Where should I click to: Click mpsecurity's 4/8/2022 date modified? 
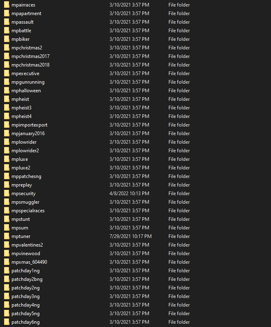pyautogui.click(x=129, y=194)
